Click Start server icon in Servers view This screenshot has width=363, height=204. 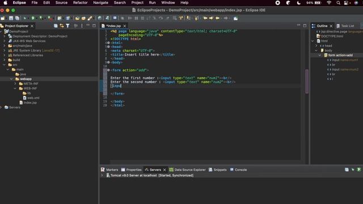[358, 170]
